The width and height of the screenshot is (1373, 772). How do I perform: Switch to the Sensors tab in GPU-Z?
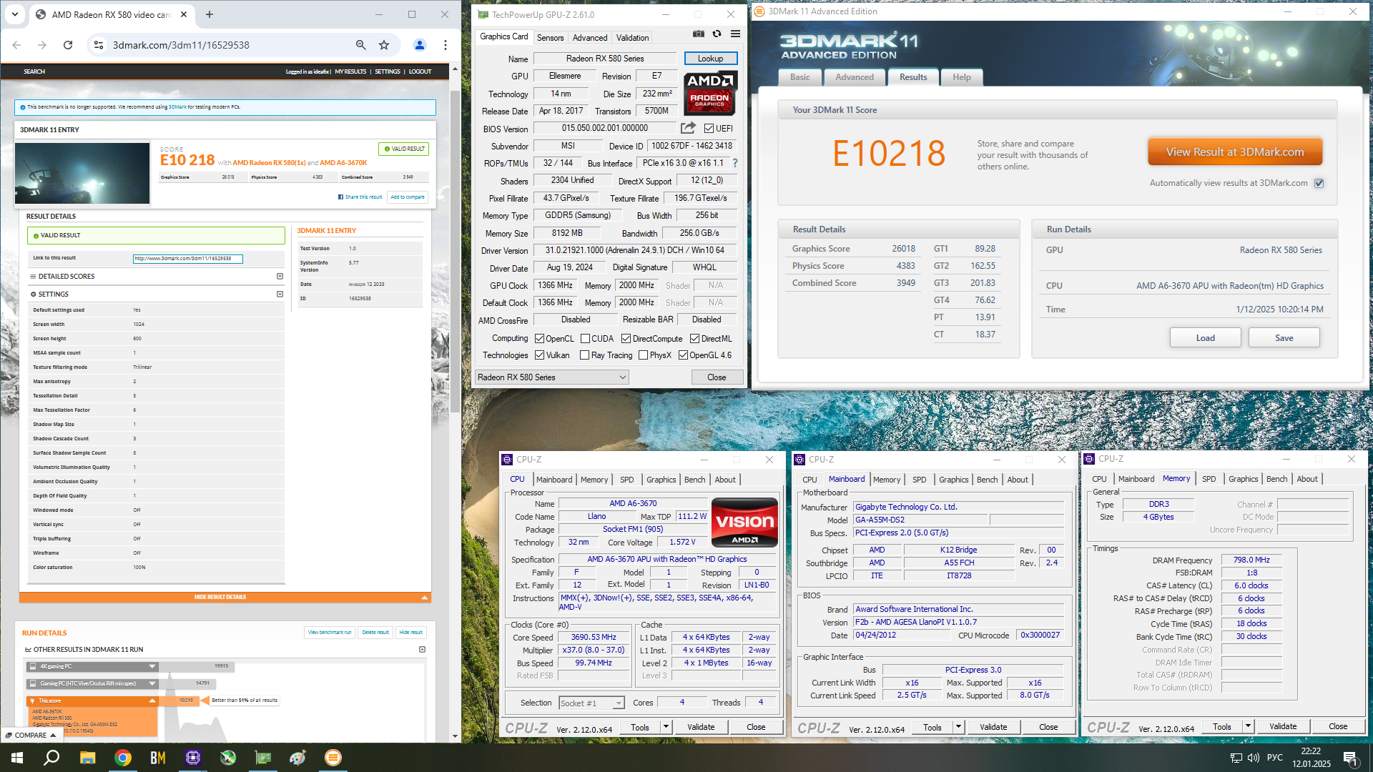(x=550, y=37)
